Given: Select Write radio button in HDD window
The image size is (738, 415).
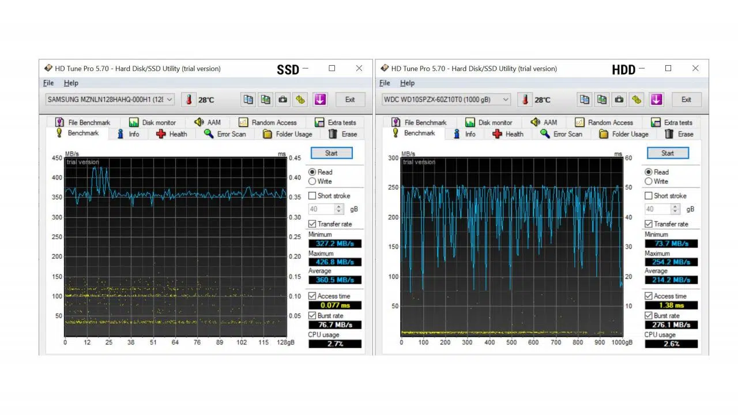Looking at the screenshot, I should coord(648,181).
